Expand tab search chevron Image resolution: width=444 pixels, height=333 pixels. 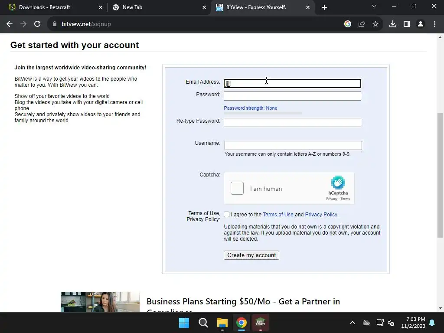(x=374, y=6)
